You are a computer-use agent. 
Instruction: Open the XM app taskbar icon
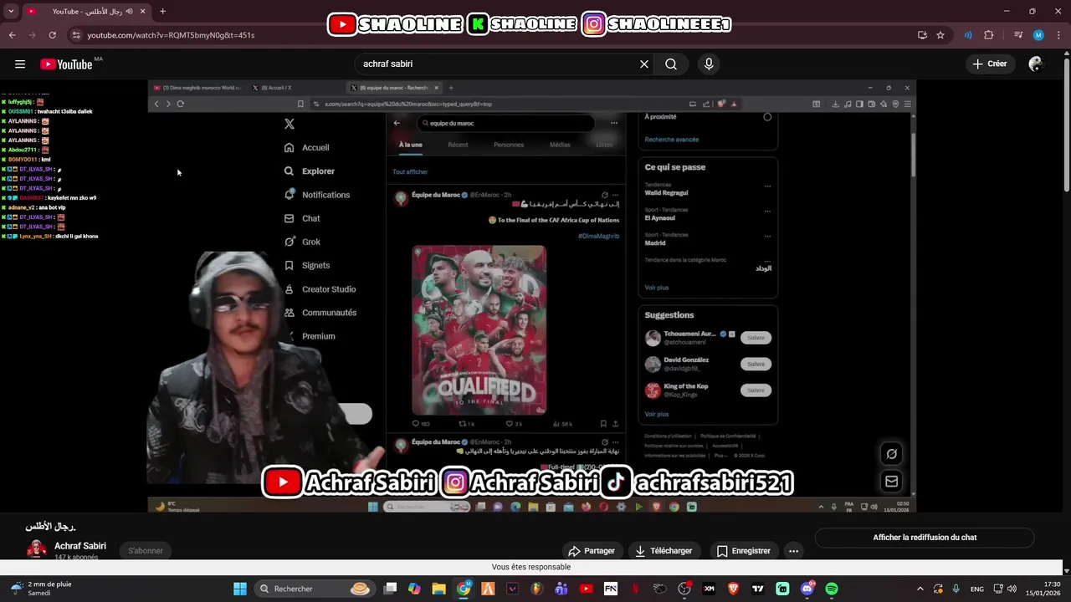click(710, 589)
